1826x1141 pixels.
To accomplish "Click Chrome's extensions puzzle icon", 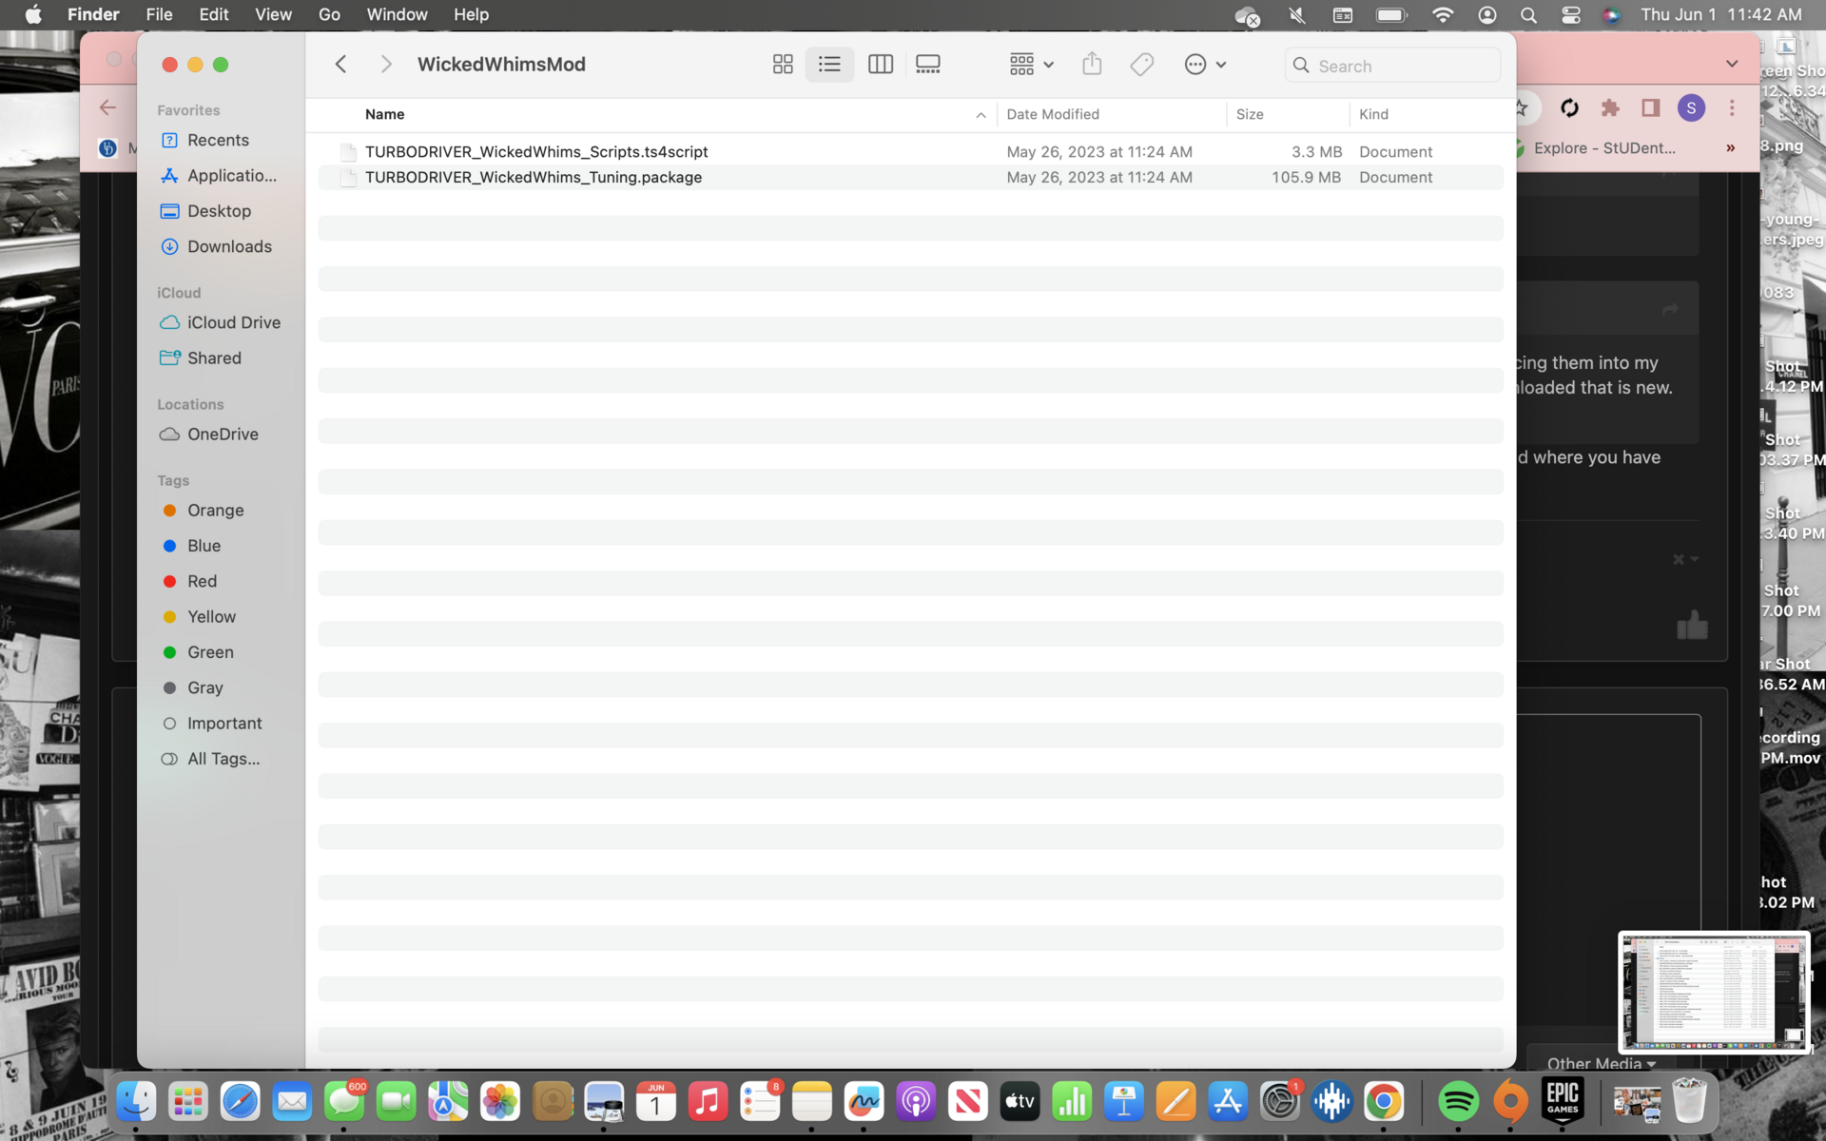I will tap(1610, 108).
